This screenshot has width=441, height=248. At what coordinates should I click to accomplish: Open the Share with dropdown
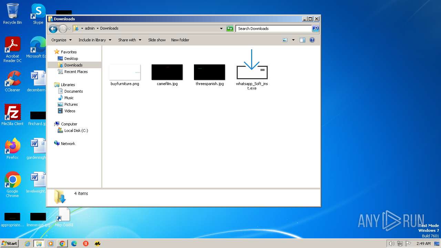coord(130,40)
